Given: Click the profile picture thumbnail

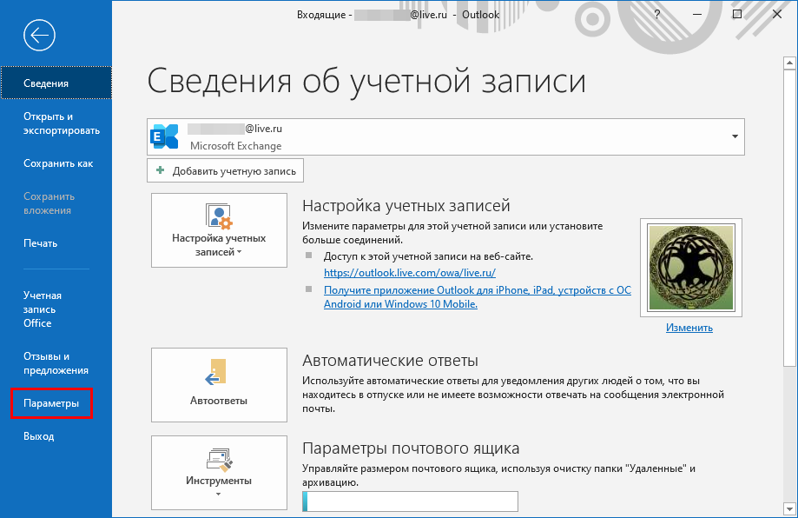Looking at the screenshot, I should tap(690, 268).
